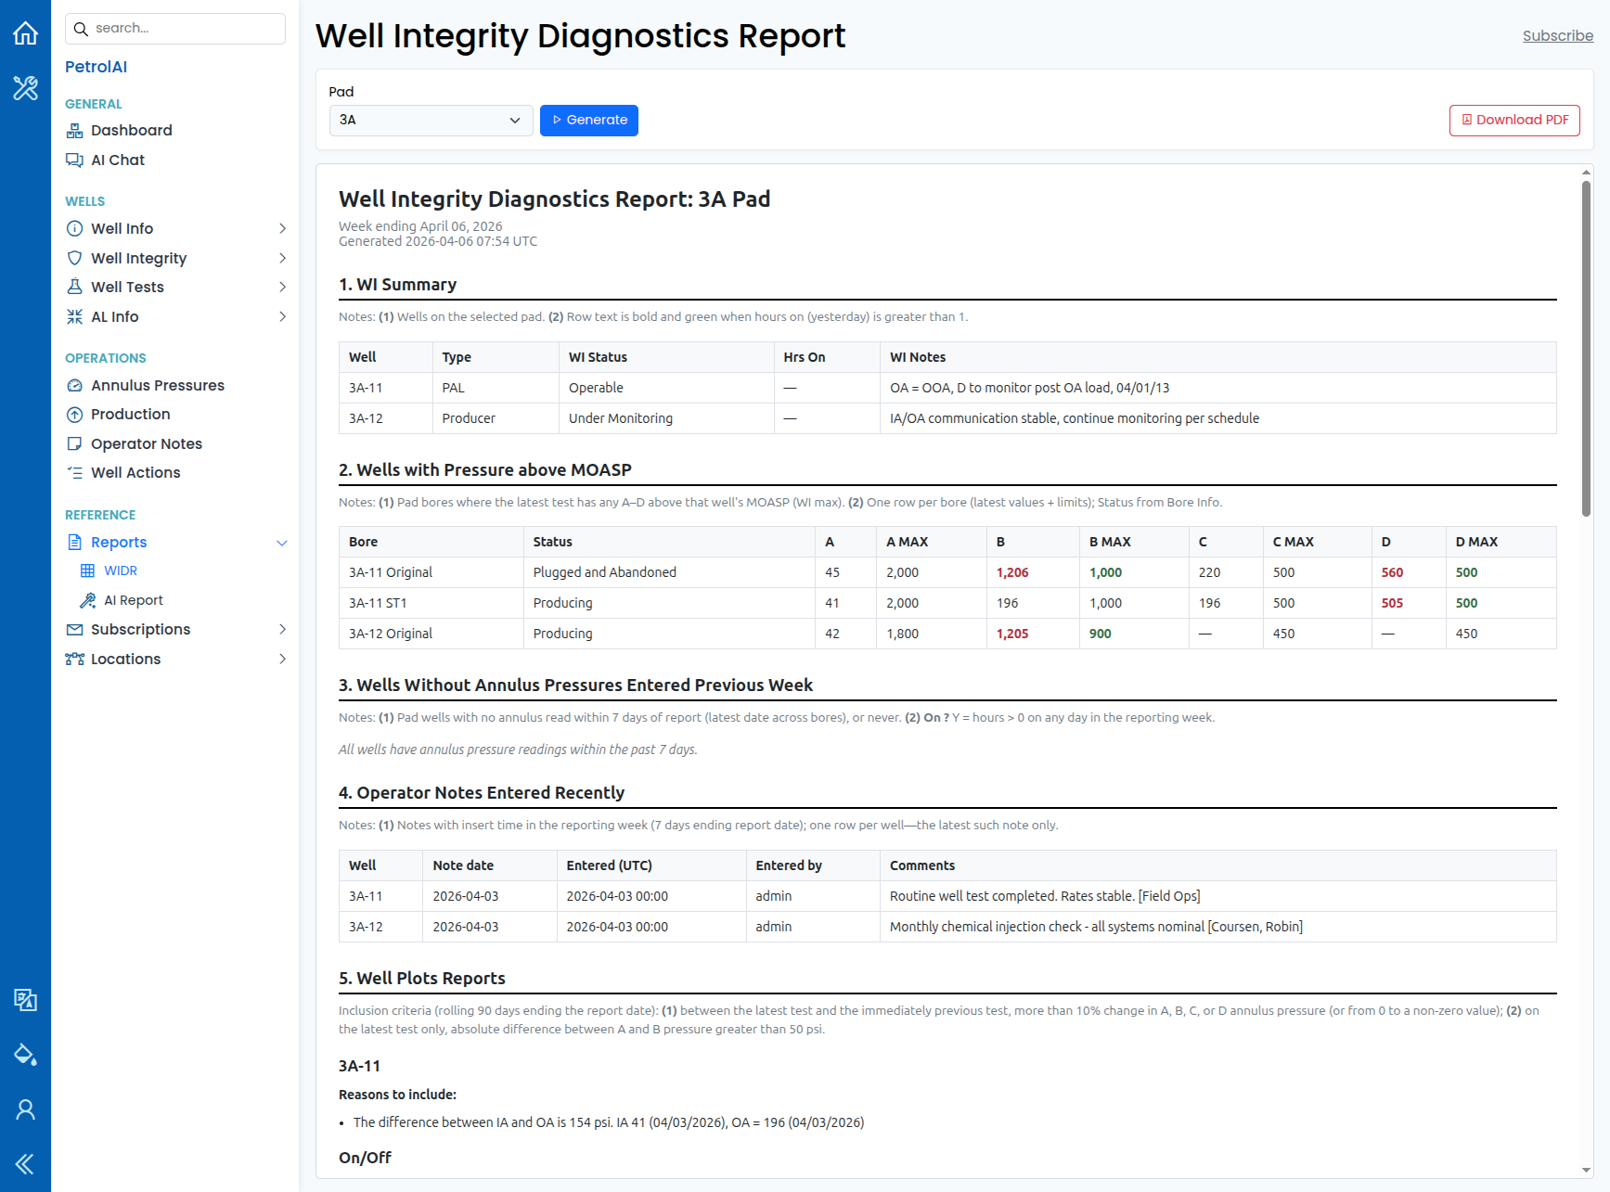
Task: Click the Subscribe link
Action: (x=1558, y=36)
